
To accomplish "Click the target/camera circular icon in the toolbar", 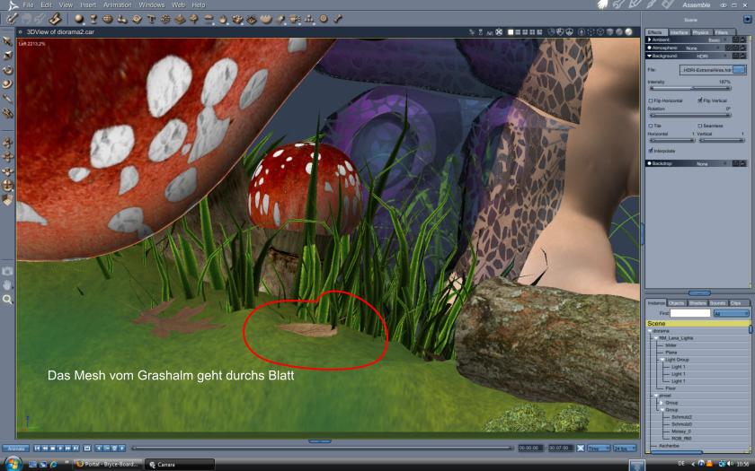I will 324,19.
